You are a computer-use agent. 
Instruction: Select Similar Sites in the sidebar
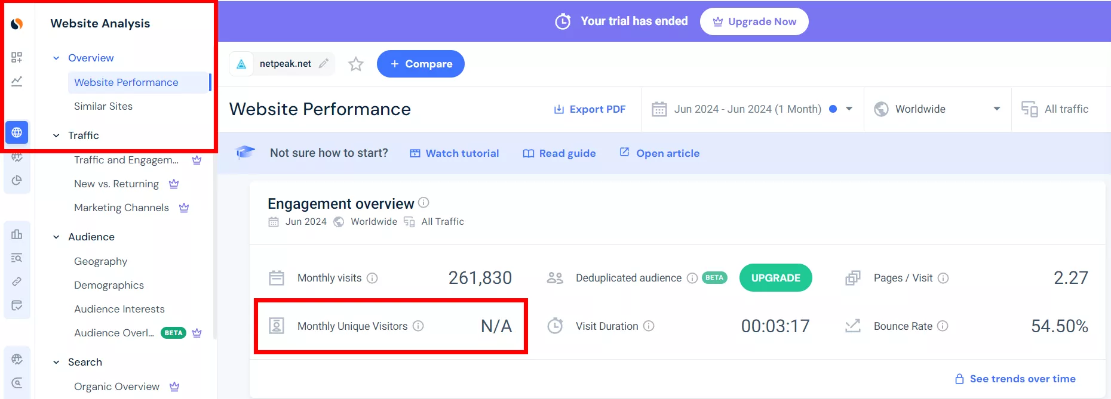103,106
